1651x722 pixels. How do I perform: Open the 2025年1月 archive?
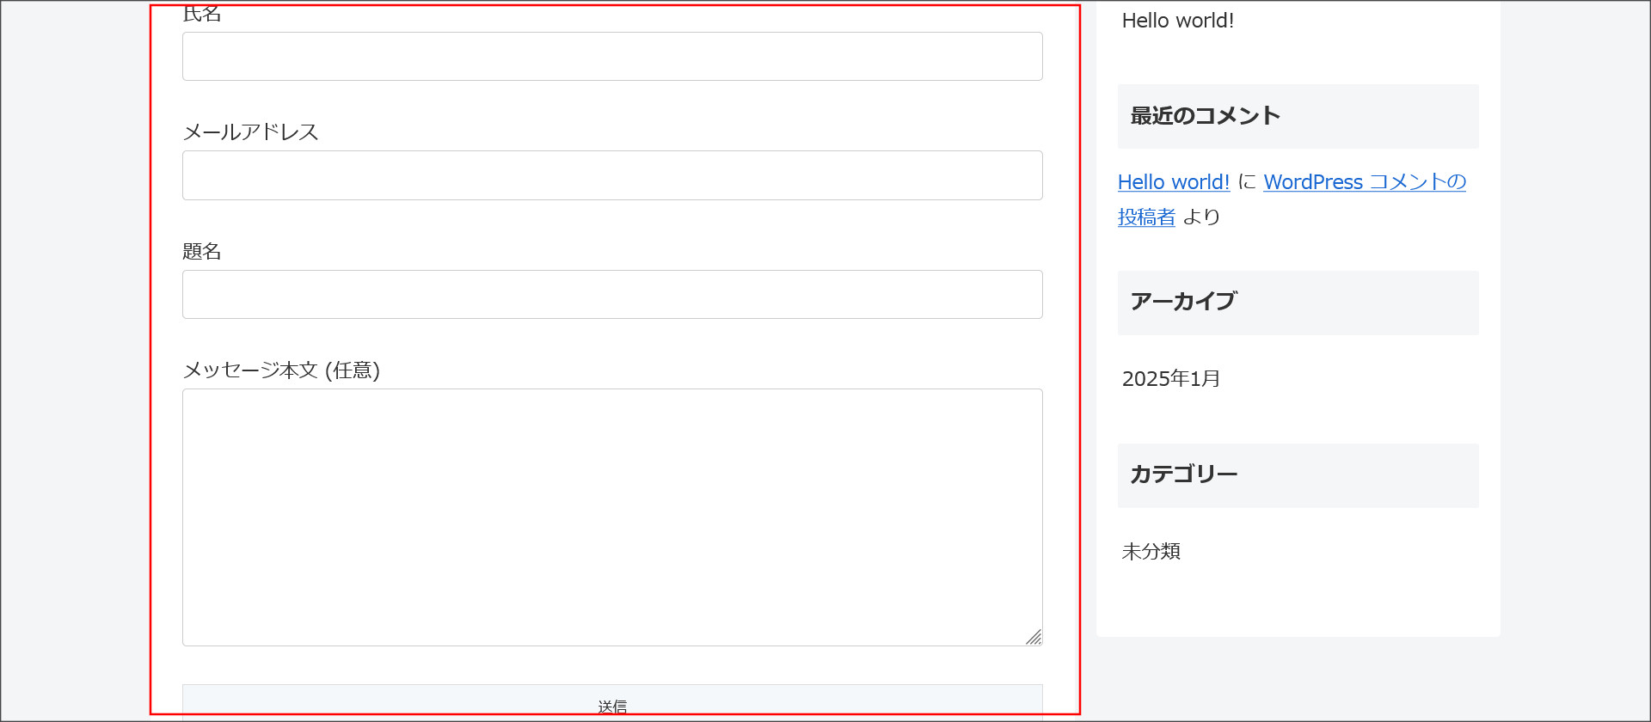(1170, 379)
